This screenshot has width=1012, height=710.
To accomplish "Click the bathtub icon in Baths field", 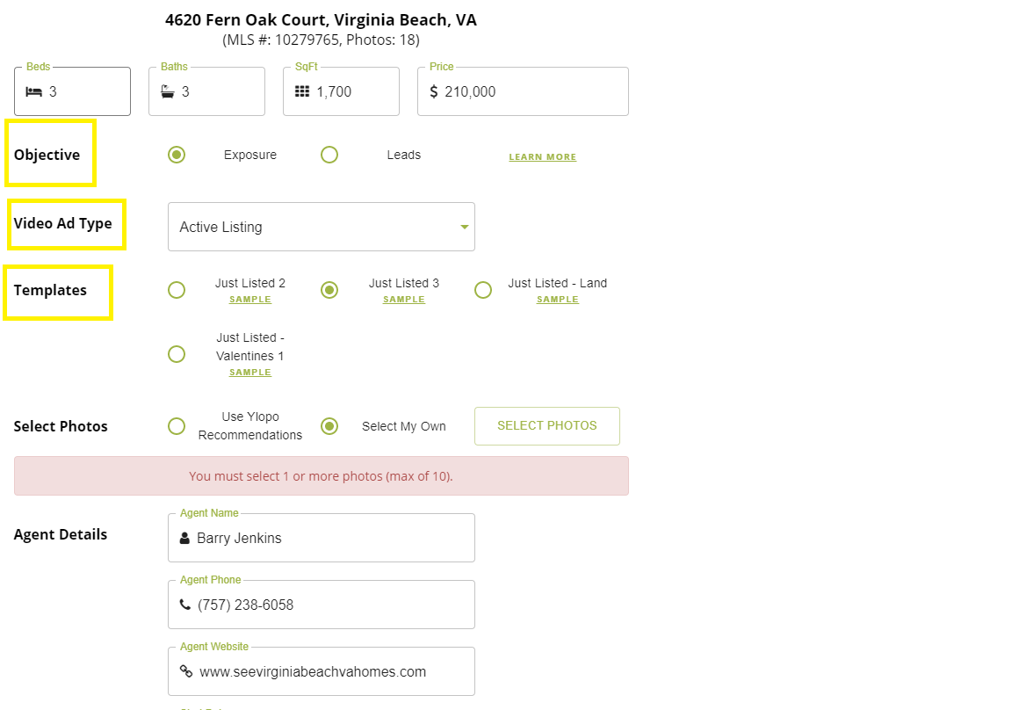I will click(x=168, y=91).
